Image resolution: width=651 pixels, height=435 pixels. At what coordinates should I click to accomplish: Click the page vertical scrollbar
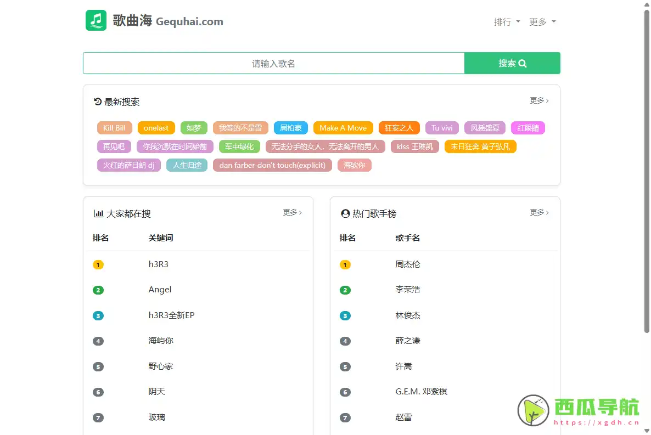point(647,172)
